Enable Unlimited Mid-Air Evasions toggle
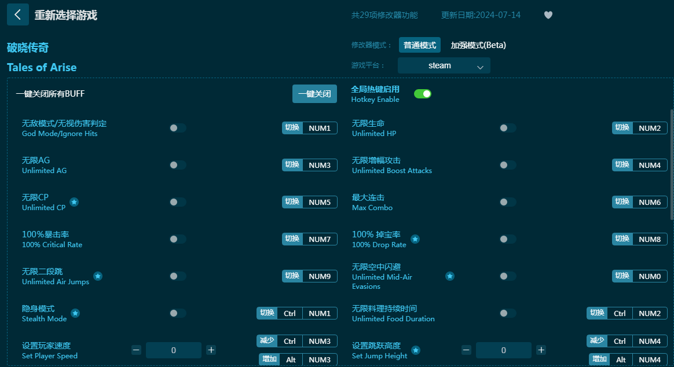The height and width of the screenshot is (367, 674). click(x=508, y=276)
